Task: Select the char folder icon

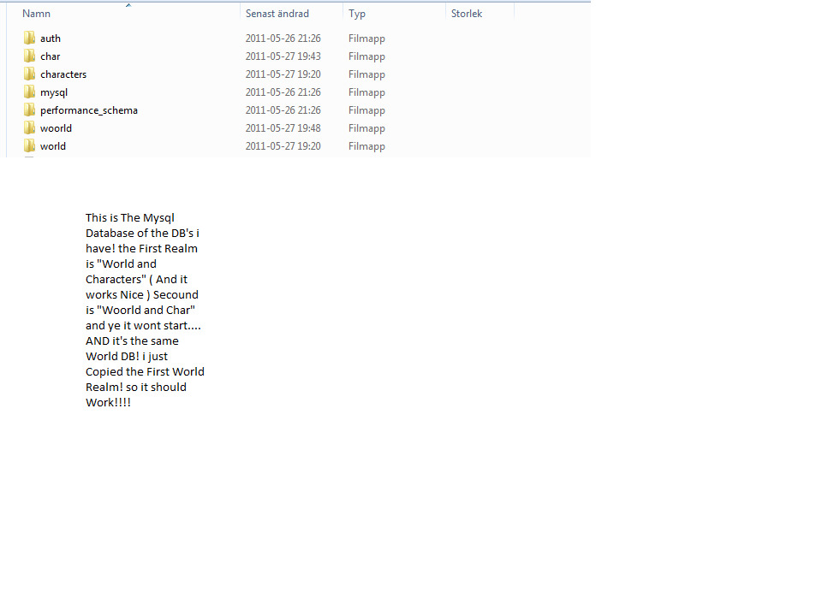Action: click(29, 56)
